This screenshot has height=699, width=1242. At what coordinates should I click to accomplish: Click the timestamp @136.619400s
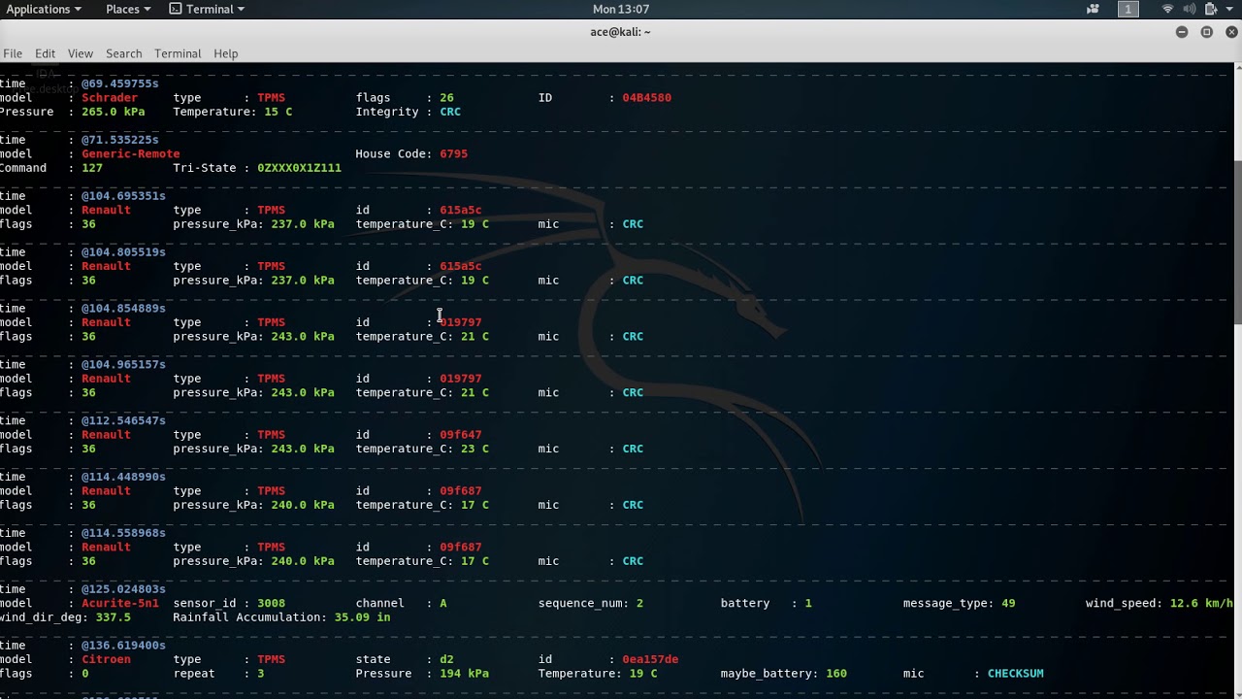coord(123,646)
